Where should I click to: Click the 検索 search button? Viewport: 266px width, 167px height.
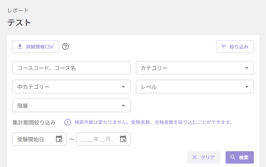click(240, 157)
